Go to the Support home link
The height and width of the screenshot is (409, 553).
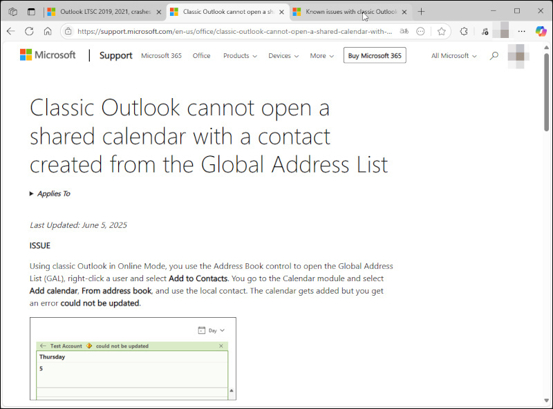tap(115, 55)
